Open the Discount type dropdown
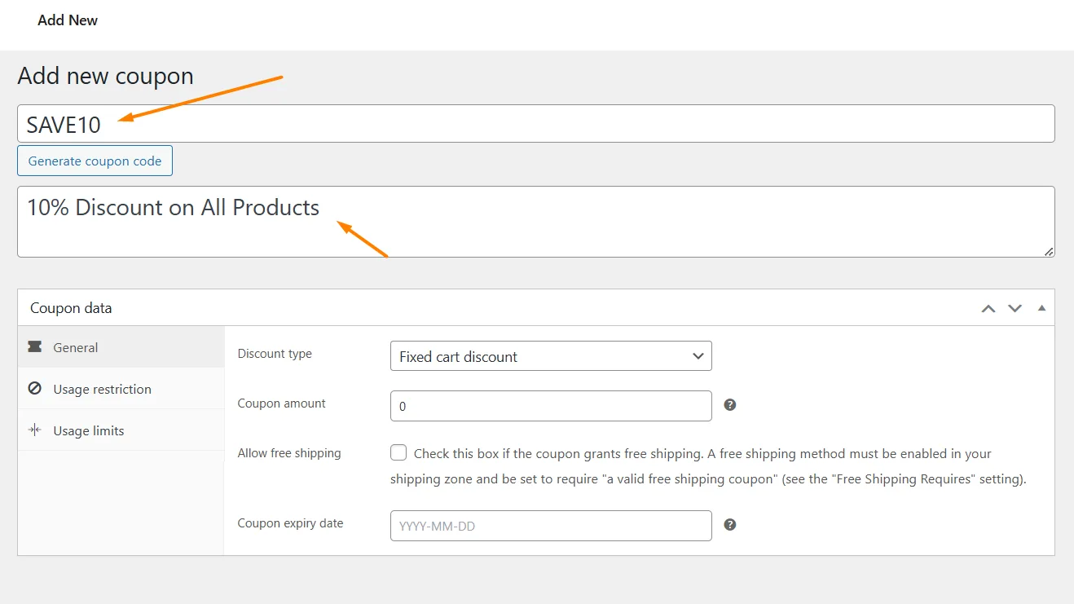Viewport: 1074px width, 604px height. pyautogui.click(x=551, y=356)
